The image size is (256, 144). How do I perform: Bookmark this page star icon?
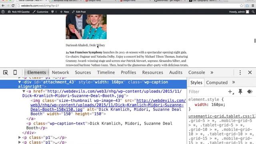(x=242, y=6)
